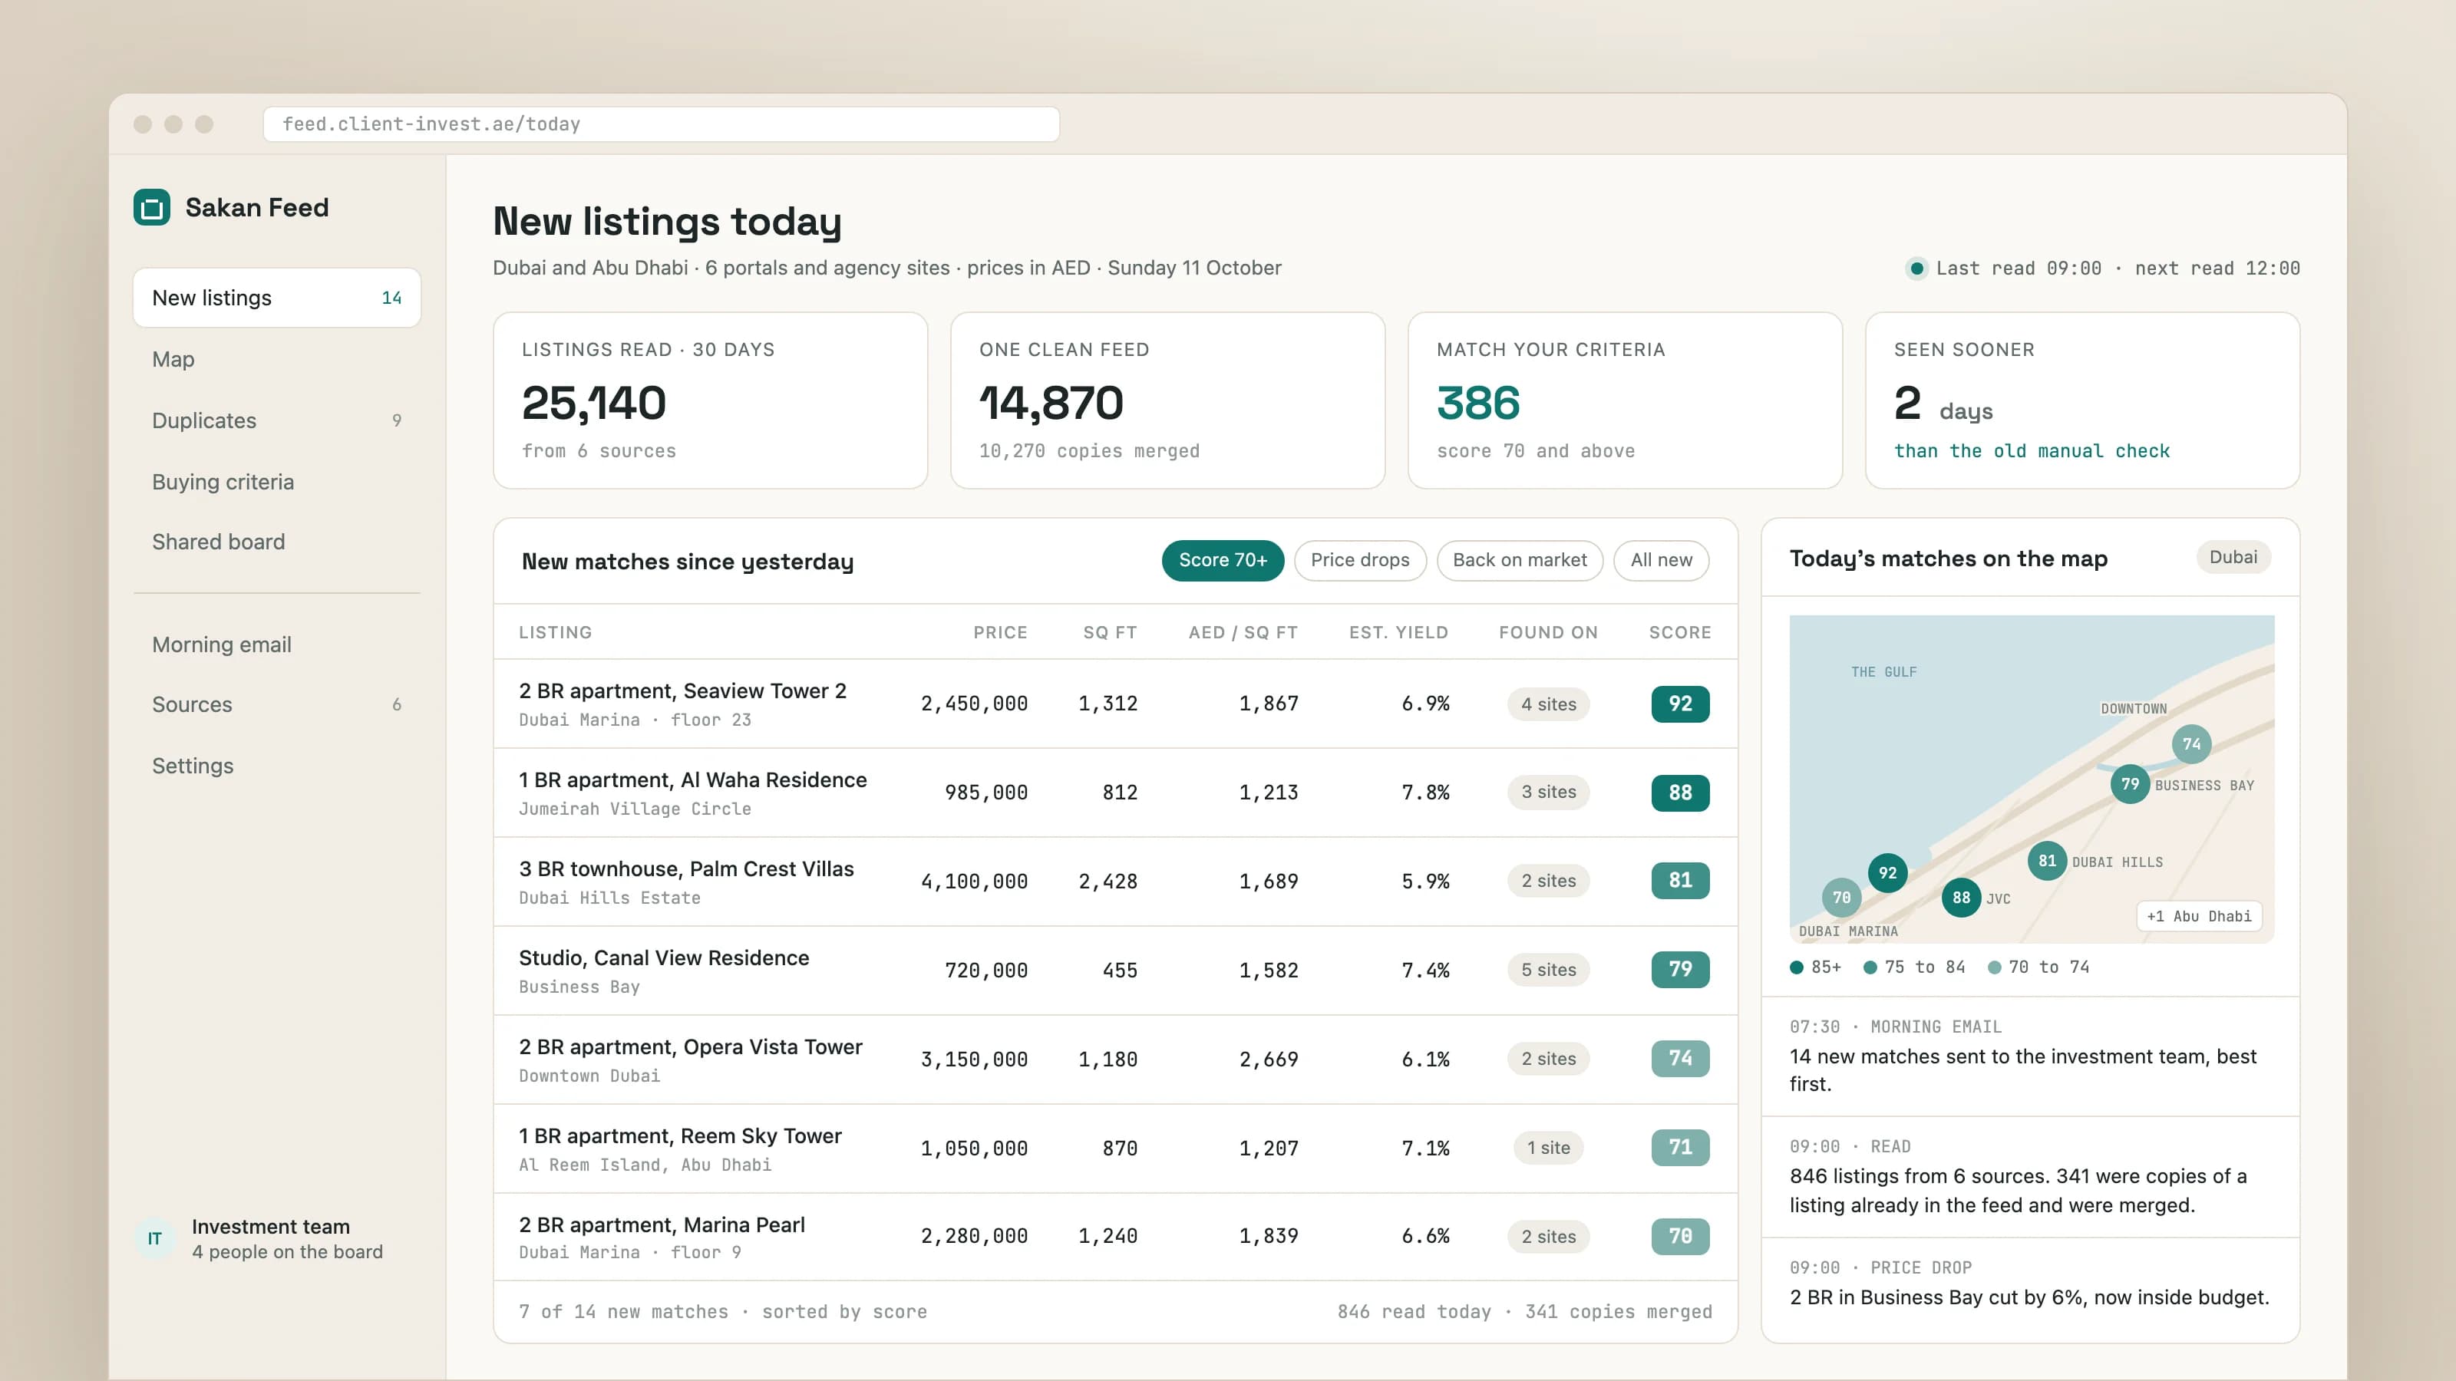Sort by the LISTING column header

[555, 633]
